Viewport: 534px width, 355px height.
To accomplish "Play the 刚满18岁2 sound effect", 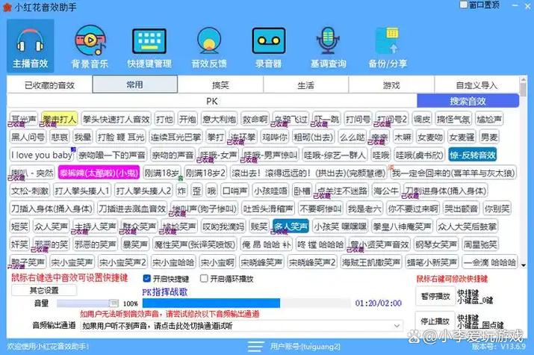I will coord(205,173).
